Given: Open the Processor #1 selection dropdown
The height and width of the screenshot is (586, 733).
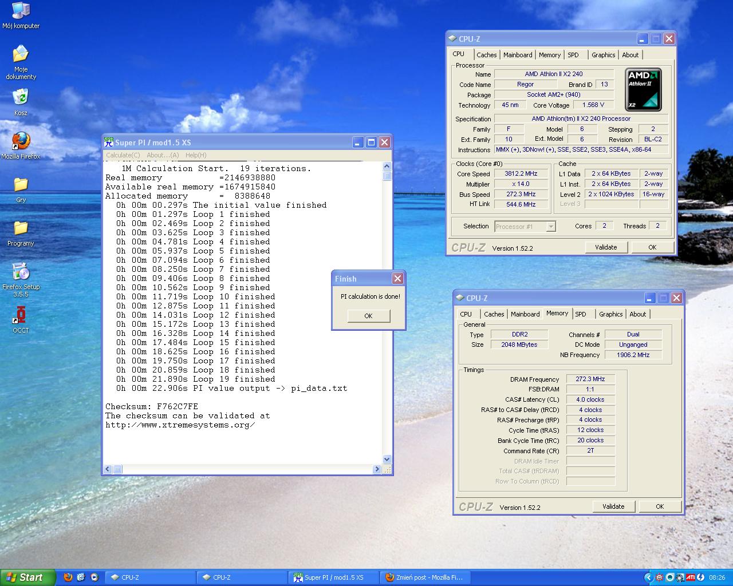Looking at the screenshot, I should [525, 227].
